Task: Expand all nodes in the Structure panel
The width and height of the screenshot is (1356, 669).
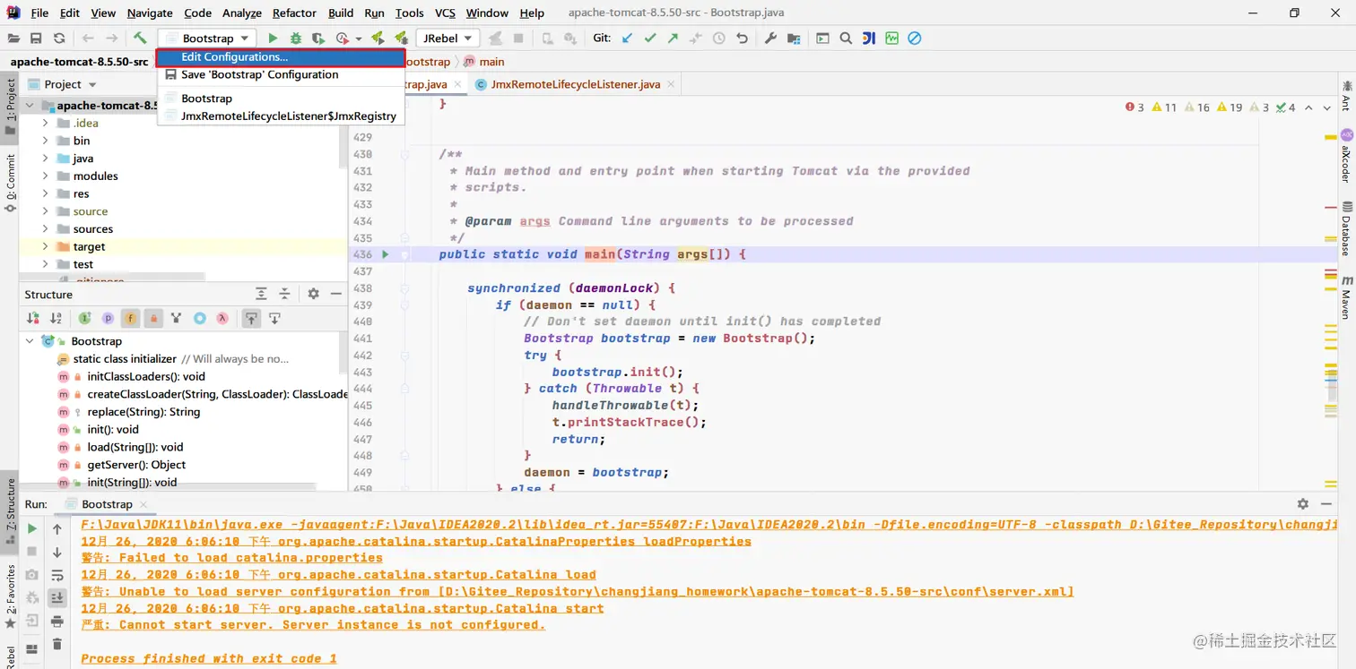Action: click(261, 294)
